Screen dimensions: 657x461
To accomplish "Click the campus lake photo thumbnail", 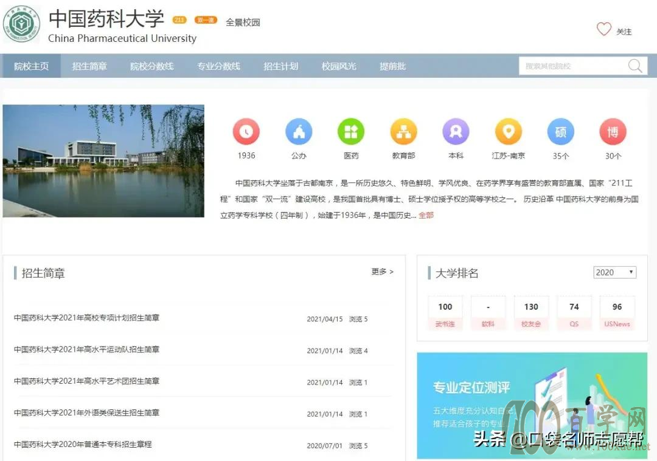I will click(x=103, y=161).
